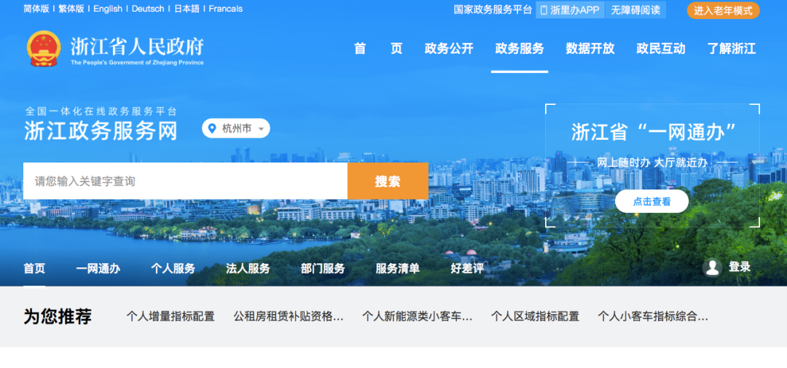
Task: Switch the site to 日本語
Action: [x=187, y=9]
